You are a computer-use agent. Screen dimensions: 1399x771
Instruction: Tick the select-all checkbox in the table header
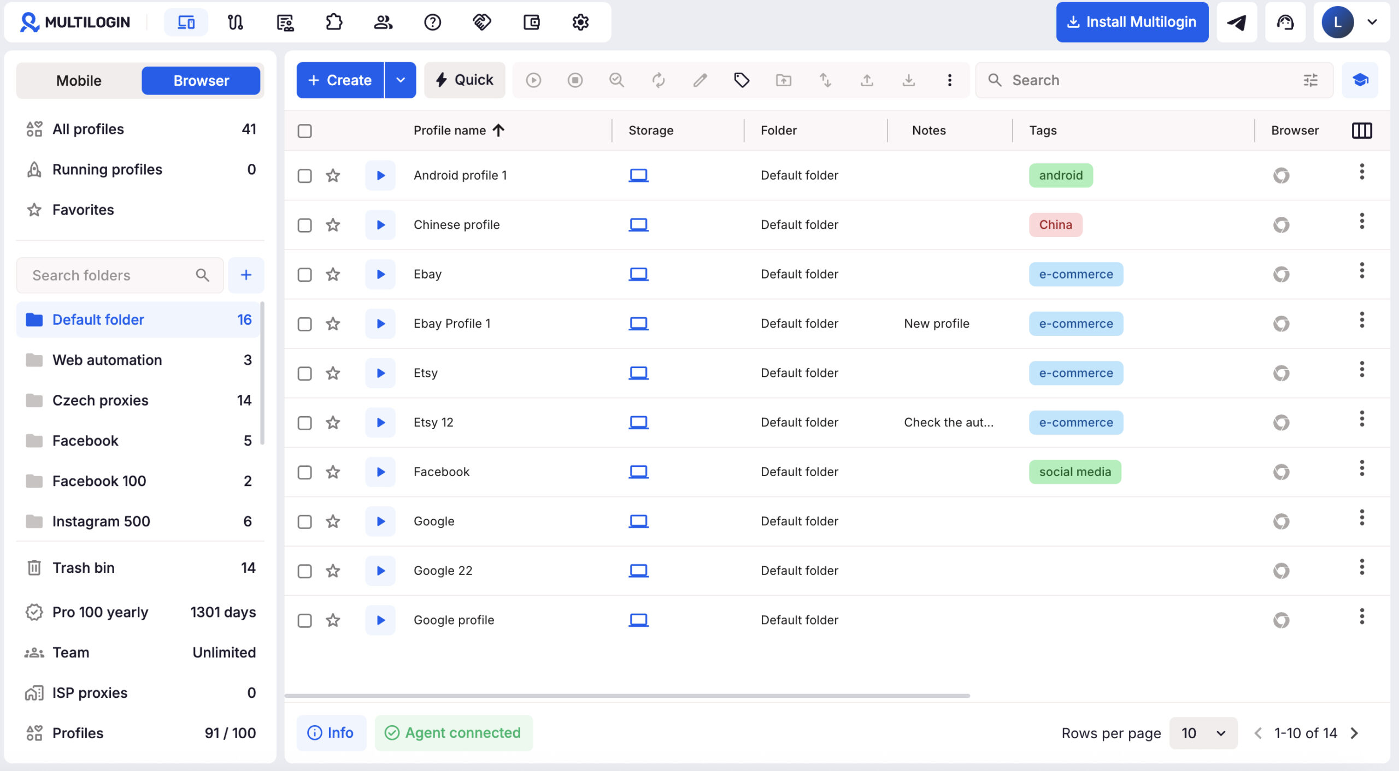[305, 131]
